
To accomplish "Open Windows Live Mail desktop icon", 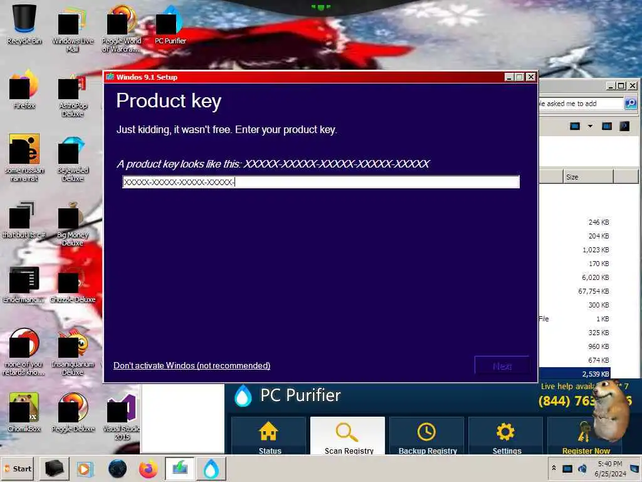I will pyautogui.click(x=72, y=29).
